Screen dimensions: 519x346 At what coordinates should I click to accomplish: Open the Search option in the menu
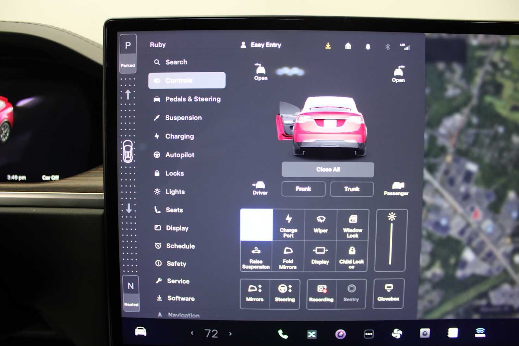point(171,62)
